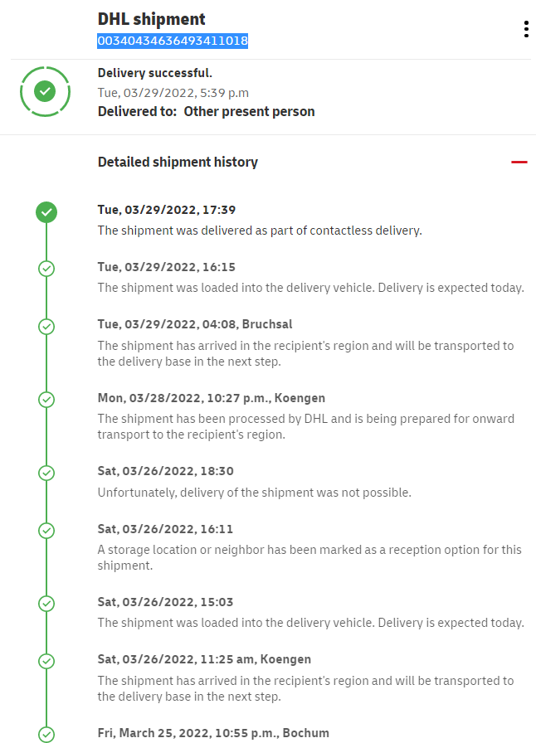
Task: Click the timeline checkmark for Bruchsal arrival
Action: [46, 326]
